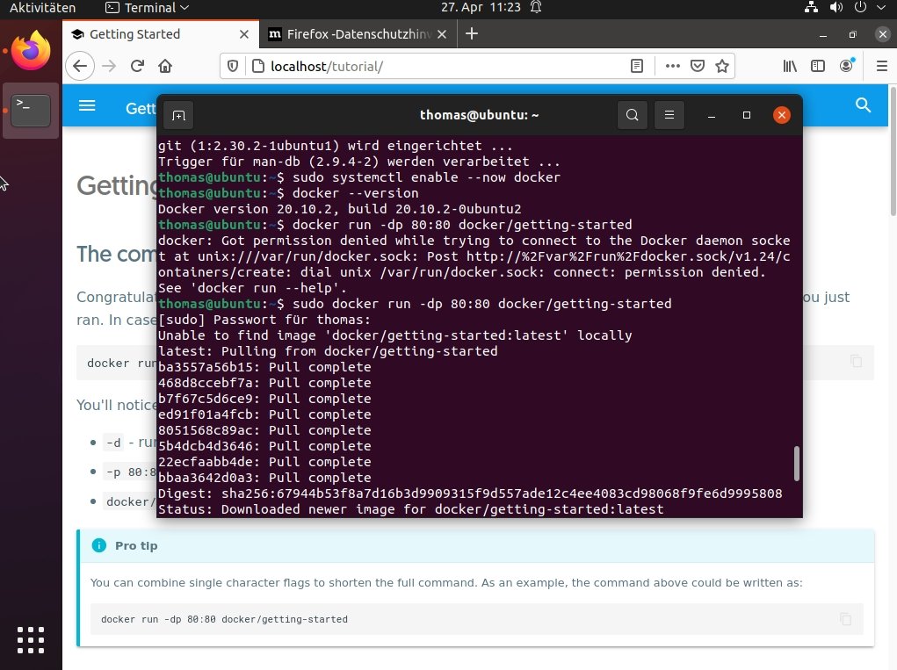
Task: Open the page actions three-dot menu
Action: point(672,66)
